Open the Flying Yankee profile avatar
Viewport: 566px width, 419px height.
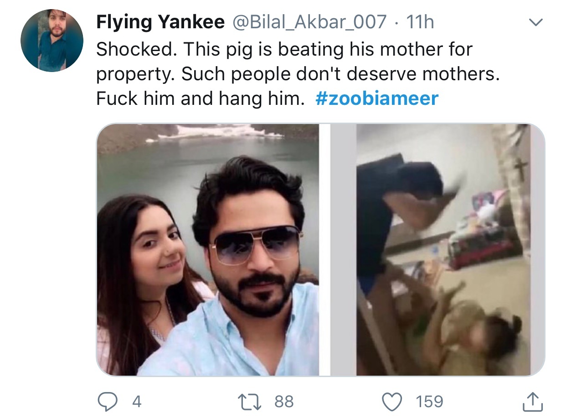click(x=52, y=40)
